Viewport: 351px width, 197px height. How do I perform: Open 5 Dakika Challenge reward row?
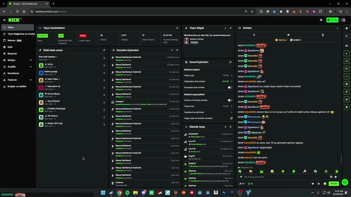(72, 110)
